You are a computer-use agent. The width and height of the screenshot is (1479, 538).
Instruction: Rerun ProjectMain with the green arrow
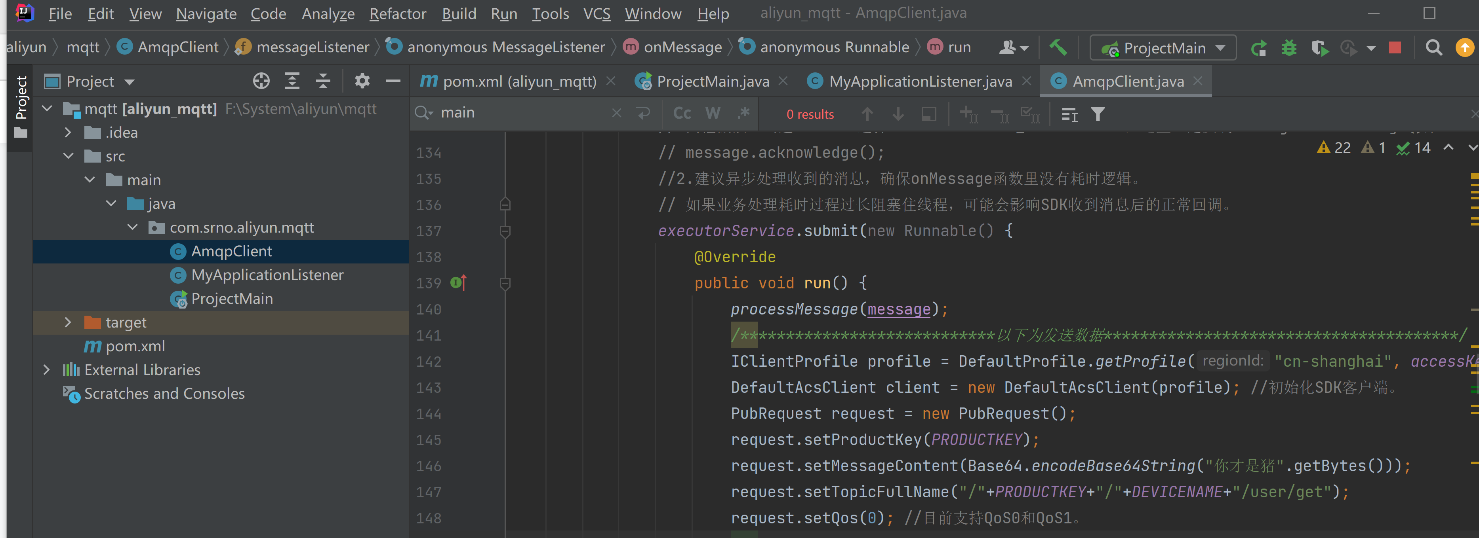[x=1258, y=47]
